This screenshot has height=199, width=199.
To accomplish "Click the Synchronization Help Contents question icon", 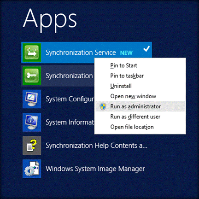I will [x=32, y=146].
